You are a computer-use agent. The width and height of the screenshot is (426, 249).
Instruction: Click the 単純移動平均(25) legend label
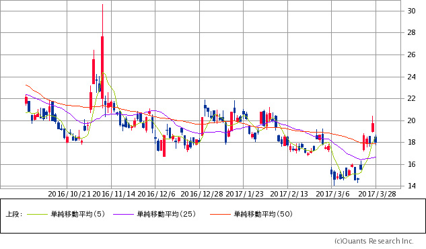pyautogui.click(x=166, y=214)
